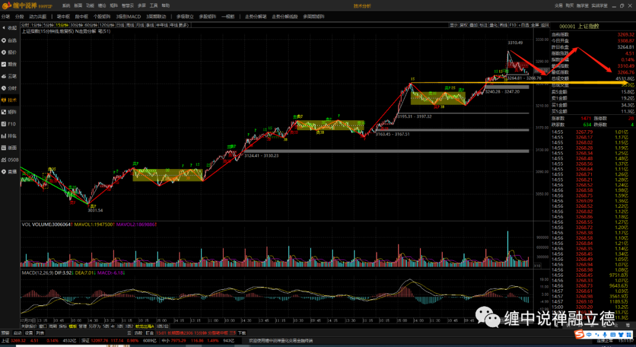This screenshot has height=347, width=636.
Task: Open the 功能 menu
Action: [90, 6]
